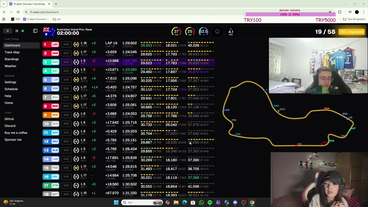Open the Standings page
This screenshot has height=207, width=368.
pyautogui.click(x=11, y=59)
